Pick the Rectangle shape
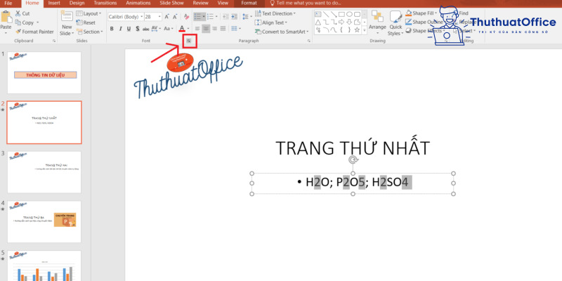 [x=341, y=14]
